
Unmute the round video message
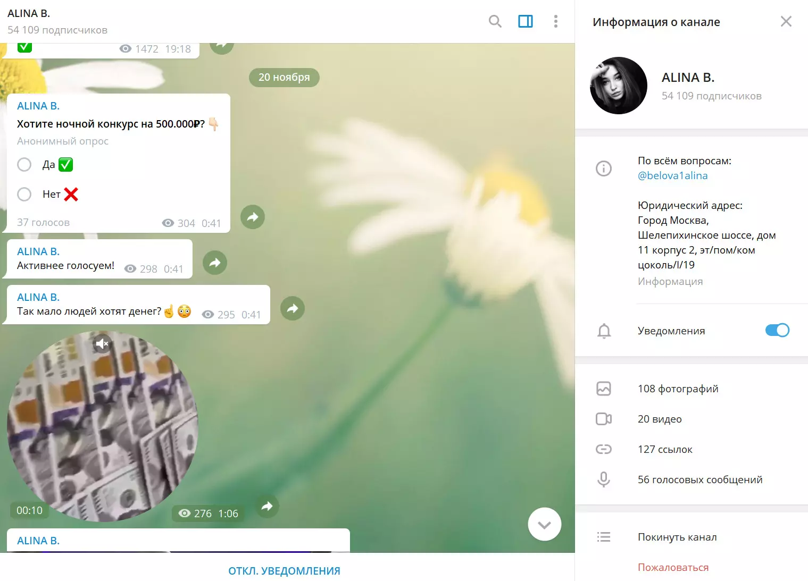102,344
